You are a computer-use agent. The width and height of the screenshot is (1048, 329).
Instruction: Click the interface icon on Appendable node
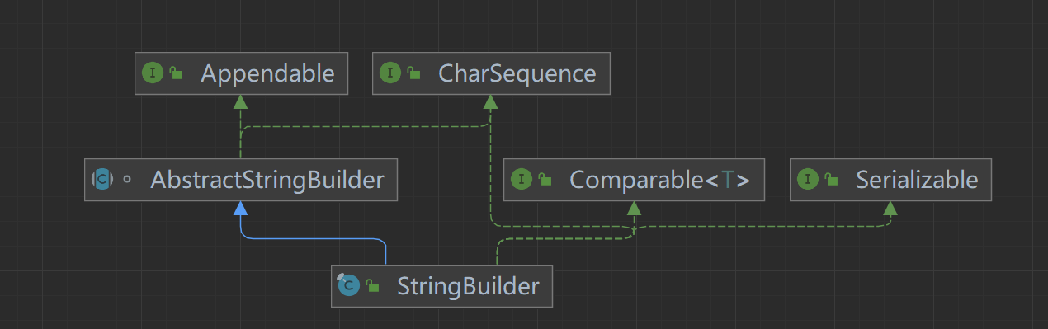click(153, 73)
